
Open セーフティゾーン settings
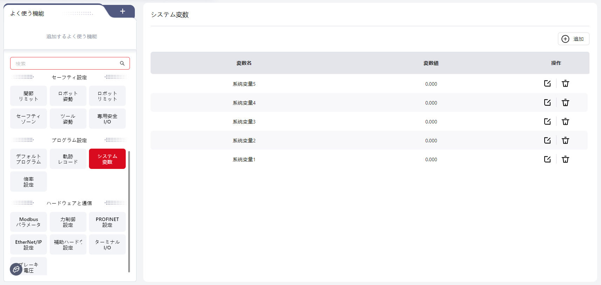click(x=28, y=119)
